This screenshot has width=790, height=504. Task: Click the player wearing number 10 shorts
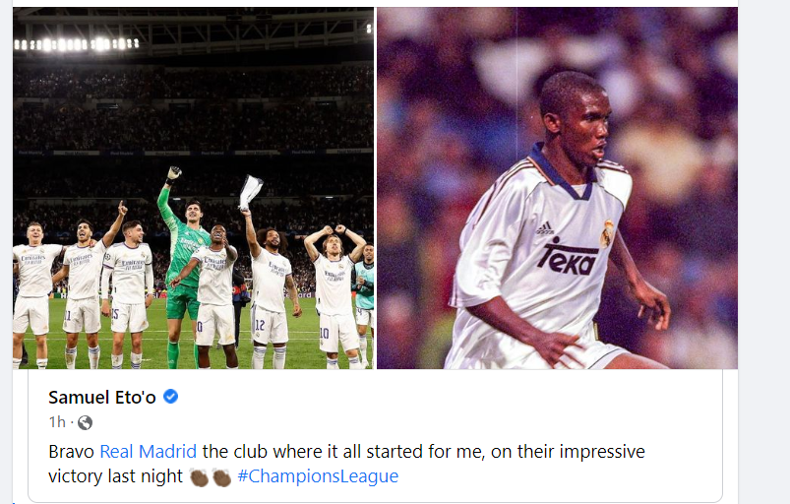(336, 297)
